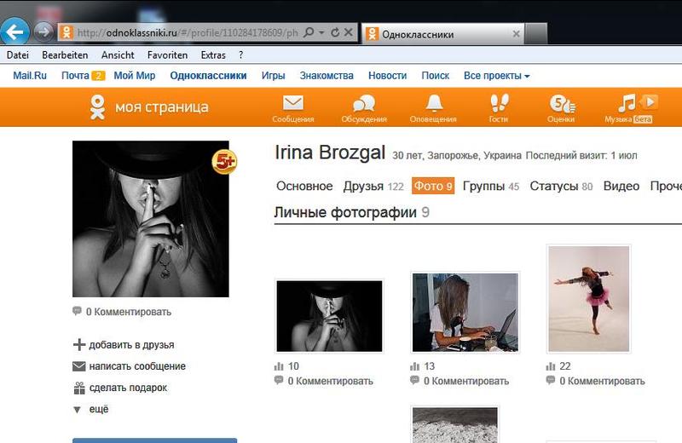The width and height of the screenshot is (682, 443).
Task: Open Оповещения bell icon
Action: click(434, 103)
